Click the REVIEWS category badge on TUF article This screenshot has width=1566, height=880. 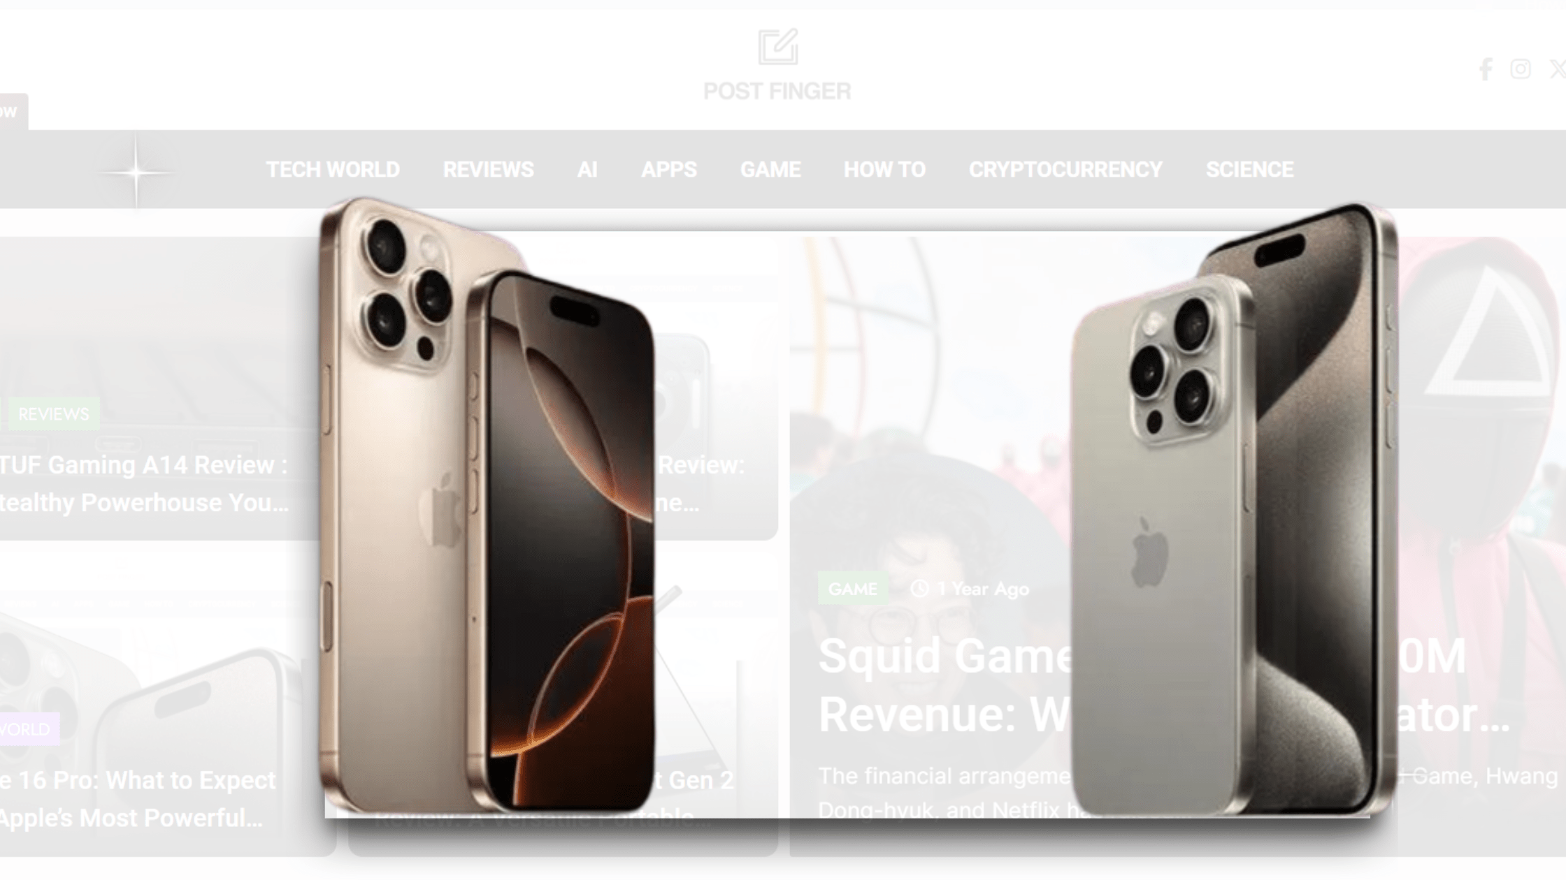[52, 413]
